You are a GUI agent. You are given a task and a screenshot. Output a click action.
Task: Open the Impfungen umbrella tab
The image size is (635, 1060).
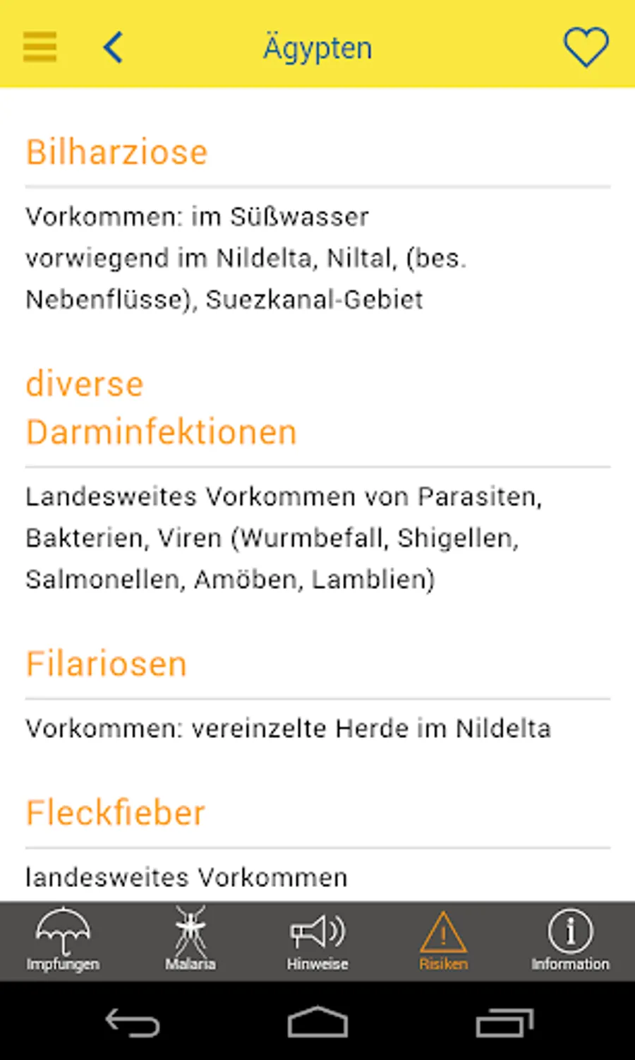click(x=63, y=940)
